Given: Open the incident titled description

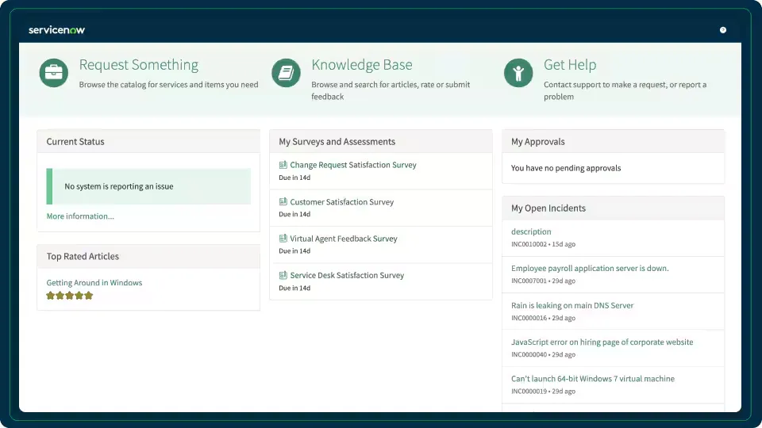Looking at the screenshot, I should click(531, 231).
